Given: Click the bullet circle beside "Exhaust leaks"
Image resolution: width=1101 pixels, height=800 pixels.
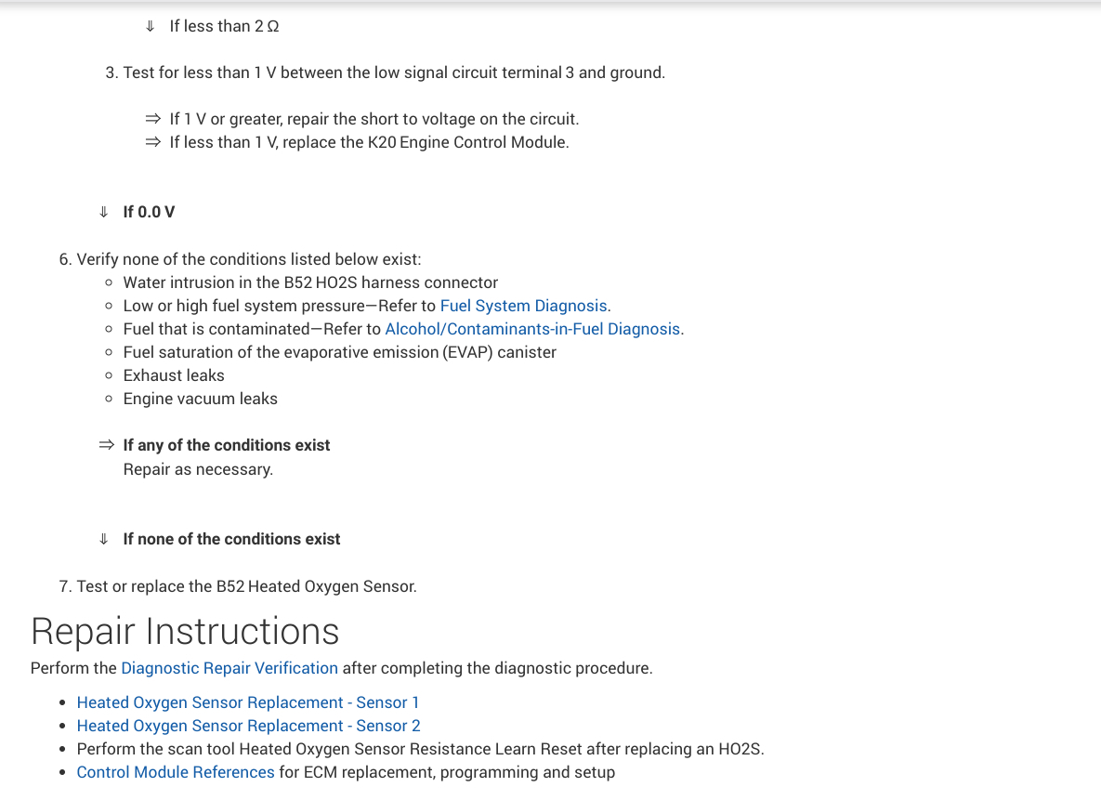Looking at the screenshot, I should (110, 375).
